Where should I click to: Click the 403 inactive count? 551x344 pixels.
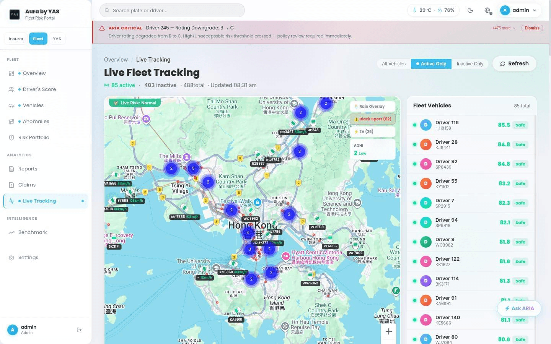pyautogui.click(x=160, y=85)
